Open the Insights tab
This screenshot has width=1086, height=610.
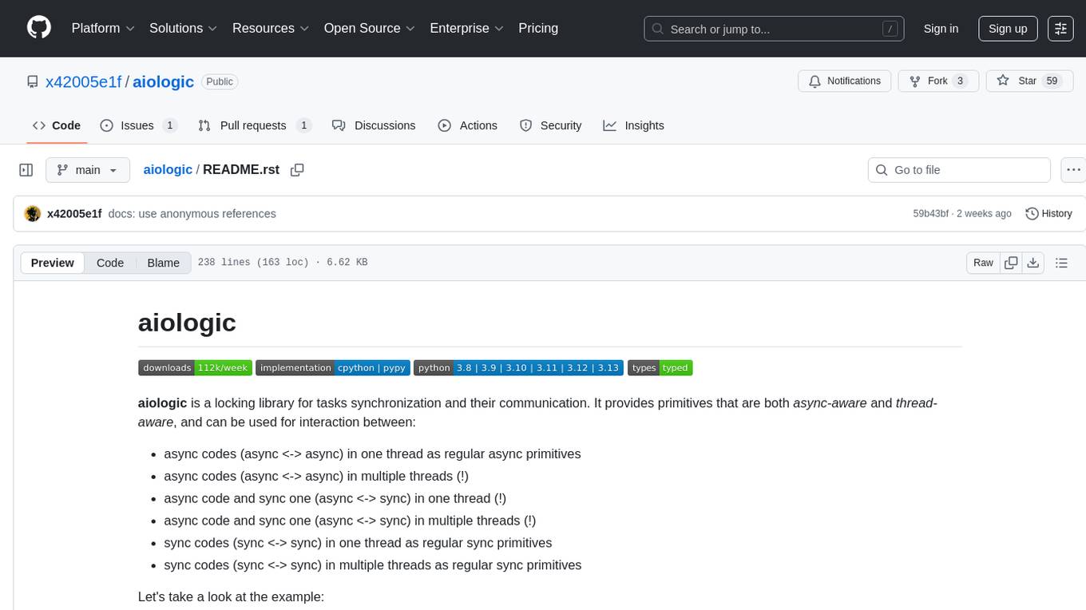[634, 125]
